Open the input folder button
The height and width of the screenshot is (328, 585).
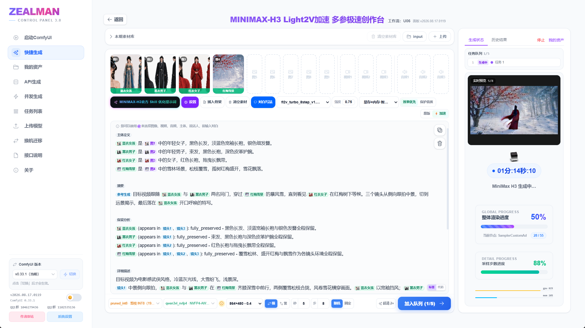click(415, 37)
